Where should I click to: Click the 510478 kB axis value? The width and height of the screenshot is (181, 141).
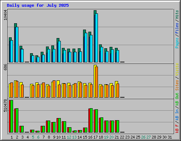[x=5, y=106]
